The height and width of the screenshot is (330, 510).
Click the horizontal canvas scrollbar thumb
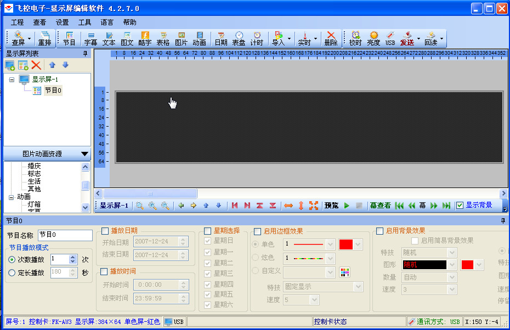(x=150, y=194)
